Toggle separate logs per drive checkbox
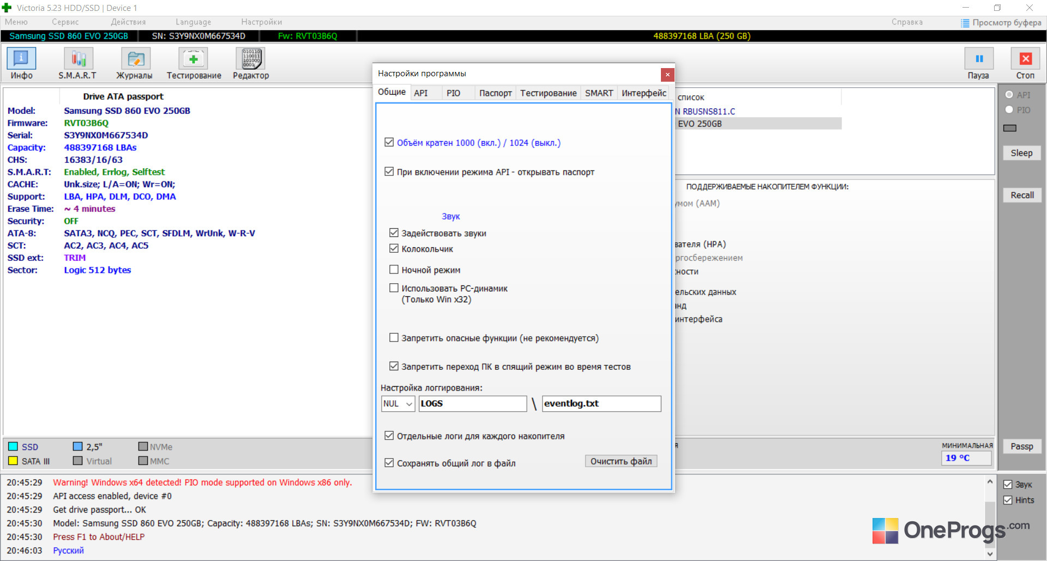1047x561 pixels. [x=389, y=436]
